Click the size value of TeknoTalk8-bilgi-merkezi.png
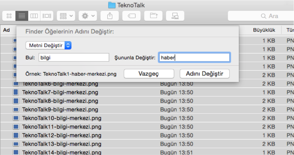294x155 pixels. (x=268, y=101)
